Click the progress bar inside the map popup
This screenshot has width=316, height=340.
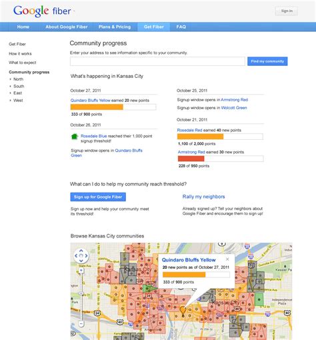[x=196, y=275]
